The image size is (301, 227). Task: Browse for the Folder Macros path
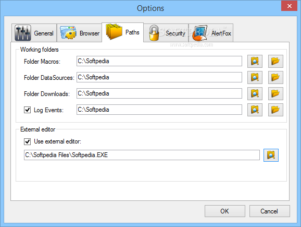255,62
